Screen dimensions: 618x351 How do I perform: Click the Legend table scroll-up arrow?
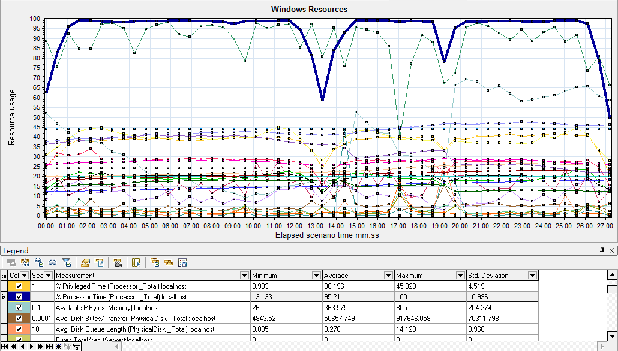point(611,275)
